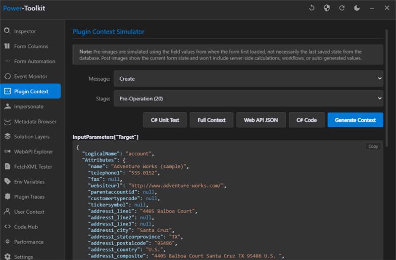Click the Code Hub brackets icon

click(x=7, y=227)
